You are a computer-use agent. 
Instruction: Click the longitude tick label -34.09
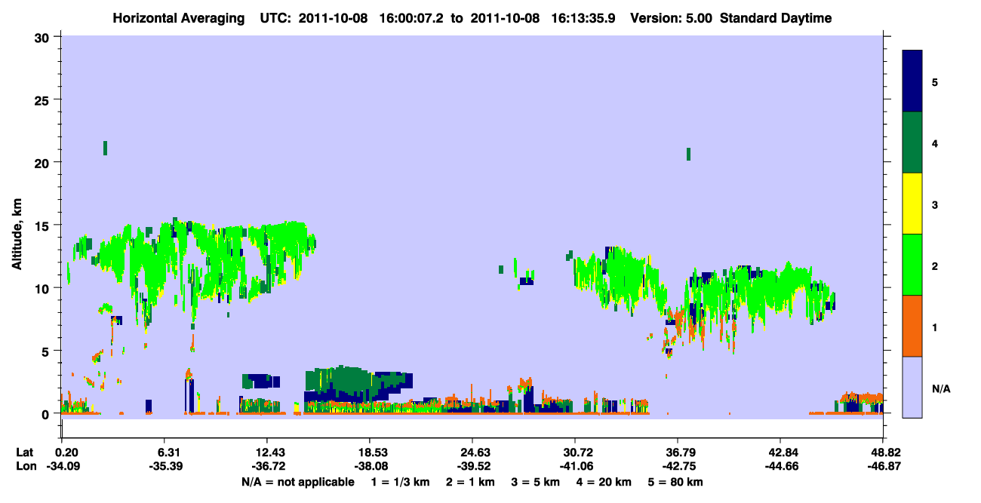pyautogui.click(x=66, y=467)
